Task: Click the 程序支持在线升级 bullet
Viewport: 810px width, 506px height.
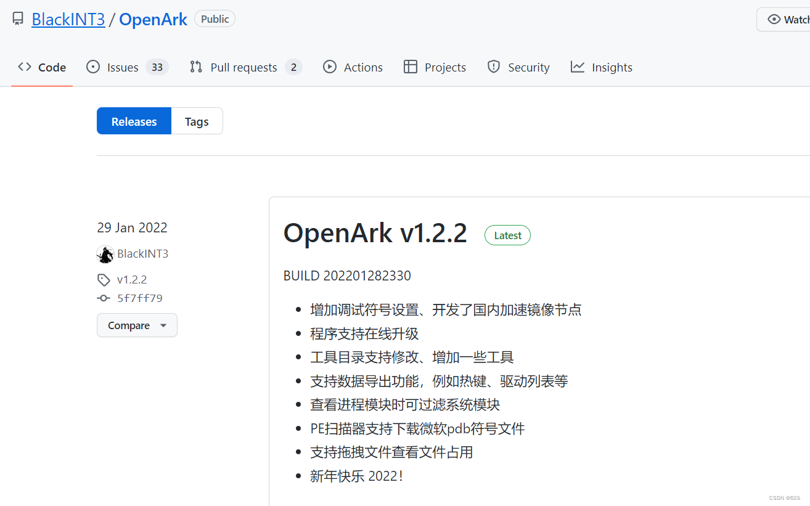Action: pos(365,333)
